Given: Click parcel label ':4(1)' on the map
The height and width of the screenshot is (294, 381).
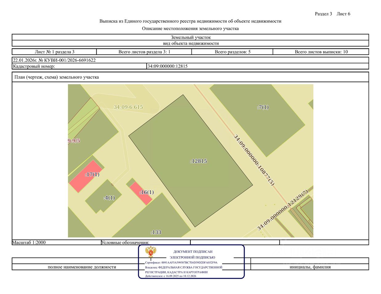Looking at the screenshot, I should coord(109,198).
